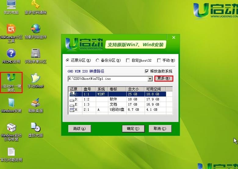238x169 pixels.
Task: Click the 1:1 disk number cell
Action: click(89, 94)
